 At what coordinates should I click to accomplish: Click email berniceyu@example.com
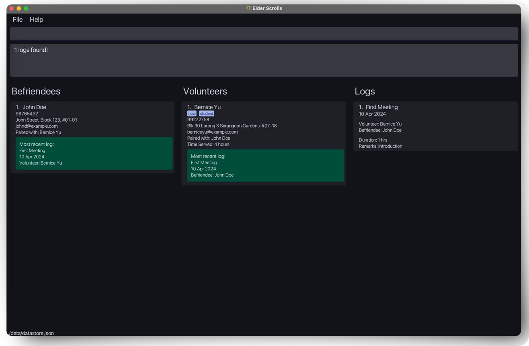click(x=212, y=132)
